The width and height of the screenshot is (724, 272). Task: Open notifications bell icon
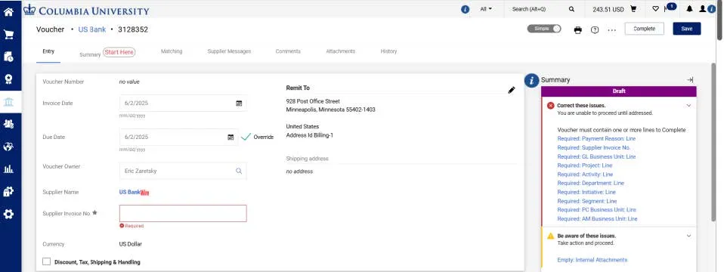click(x=689, y=9)
